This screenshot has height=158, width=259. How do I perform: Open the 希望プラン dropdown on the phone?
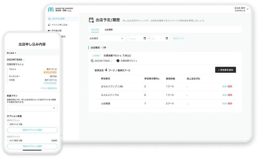[32, 108]
